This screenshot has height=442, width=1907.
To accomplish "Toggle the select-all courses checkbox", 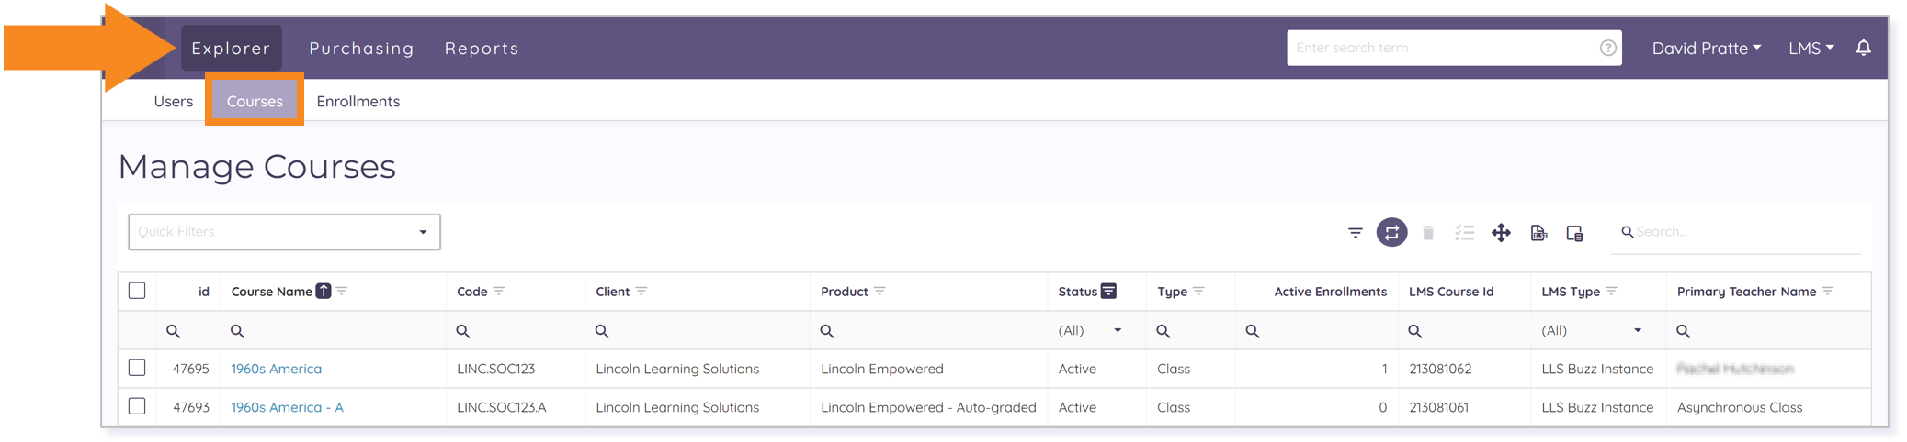I will 137,291.
